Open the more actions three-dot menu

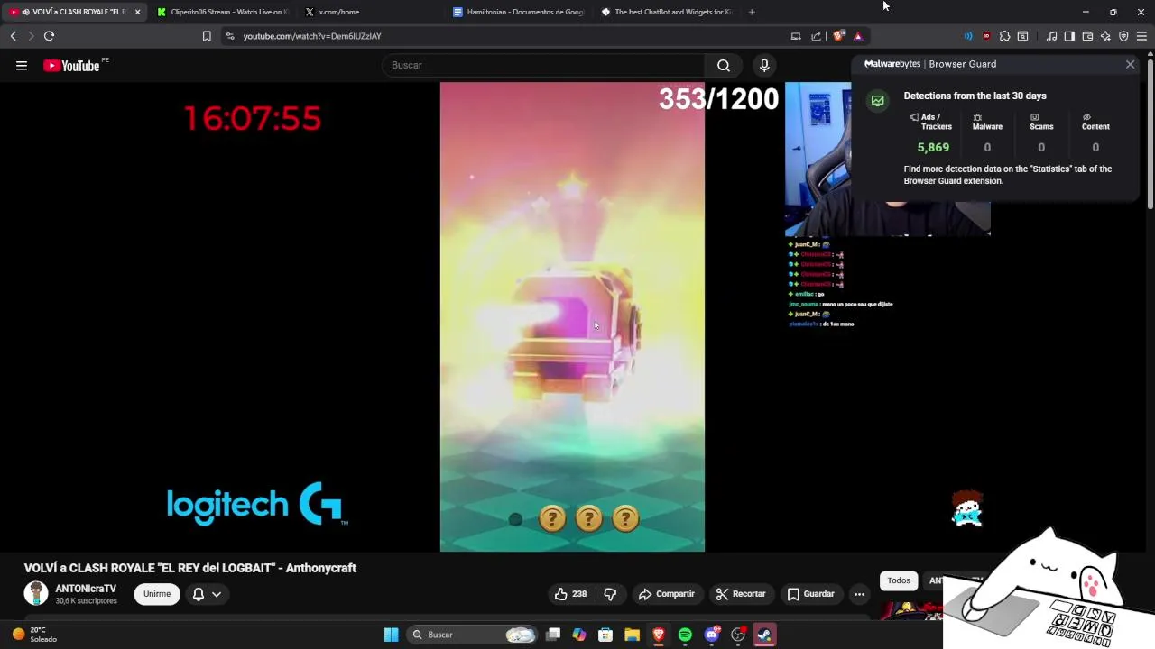coord(860,594)
